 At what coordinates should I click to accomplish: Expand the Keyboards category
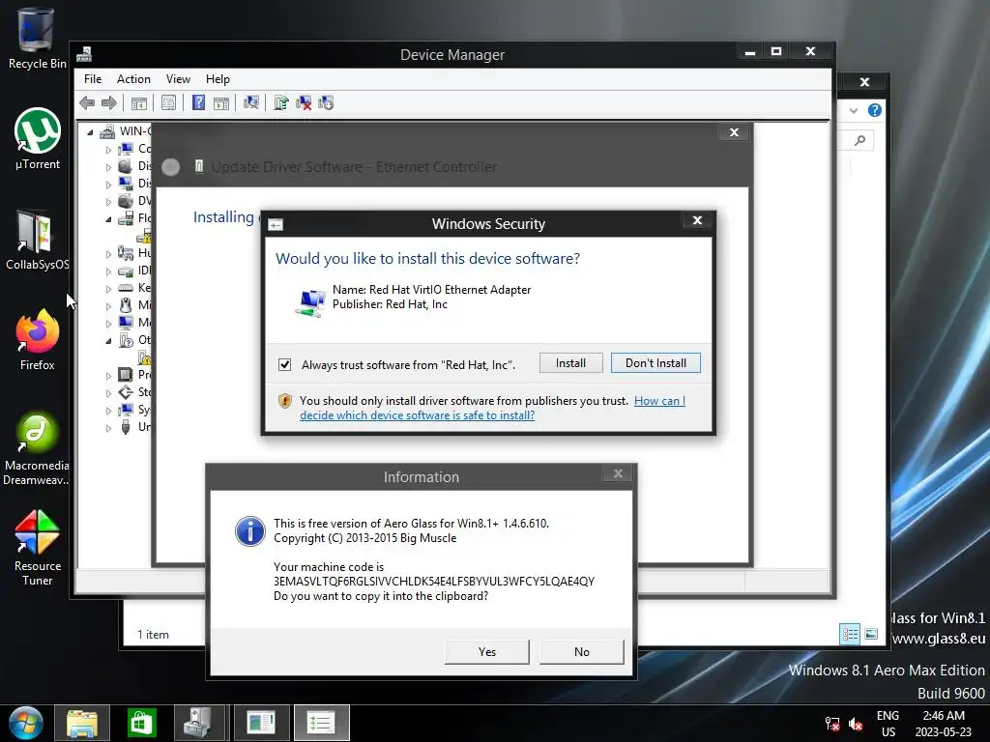(108, 289)
